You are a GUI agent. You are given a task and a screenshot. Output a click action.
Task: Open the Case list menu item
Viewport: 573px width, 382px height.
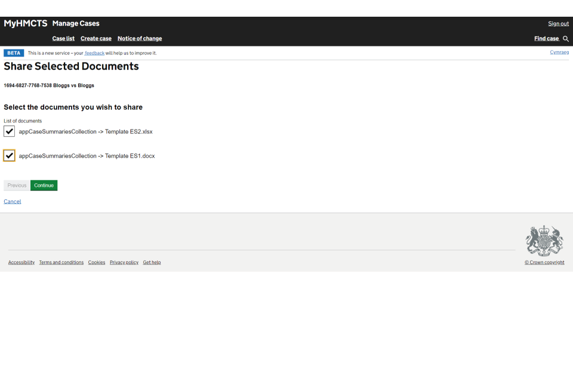pos(63,39)
